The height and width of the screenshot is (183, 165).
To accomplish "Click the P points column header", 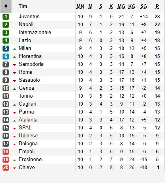I will (157, 6).
